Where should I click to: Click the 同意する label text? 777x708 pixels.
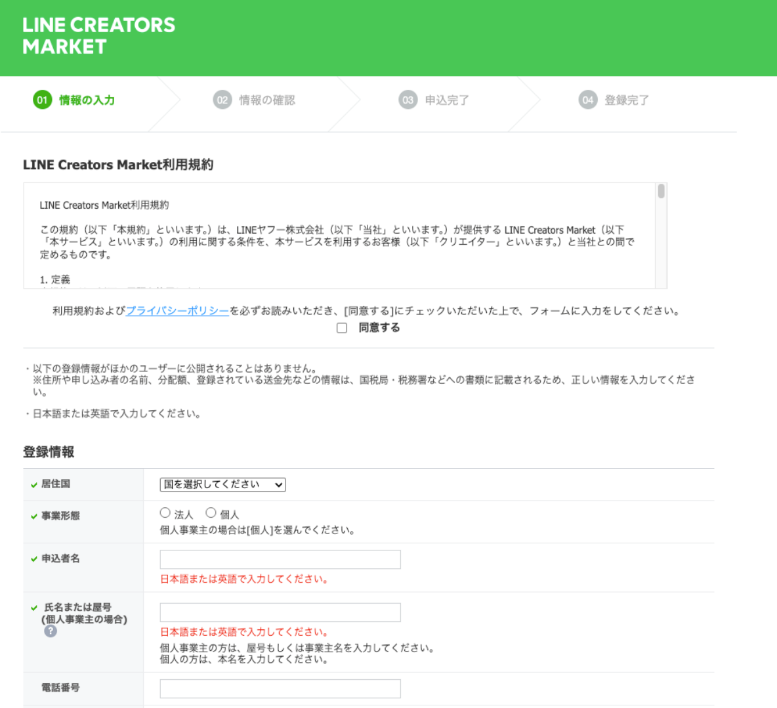[379, 328]
